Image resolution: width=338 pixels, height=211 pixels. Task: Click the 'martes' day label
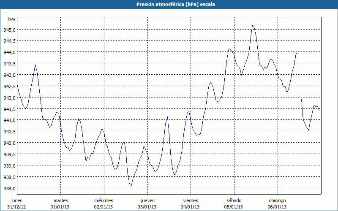[60, 200]
